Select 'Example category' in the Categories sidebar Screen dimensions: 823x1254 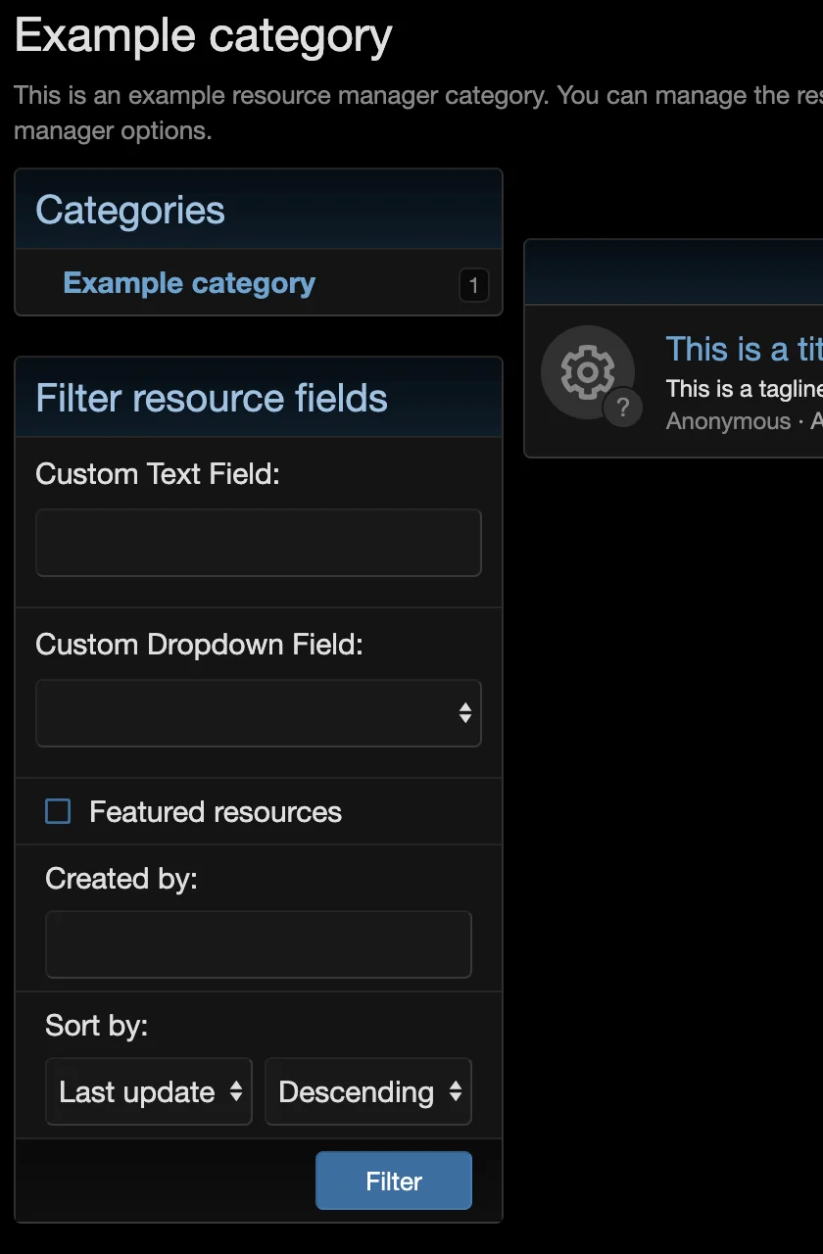point(188,282)
